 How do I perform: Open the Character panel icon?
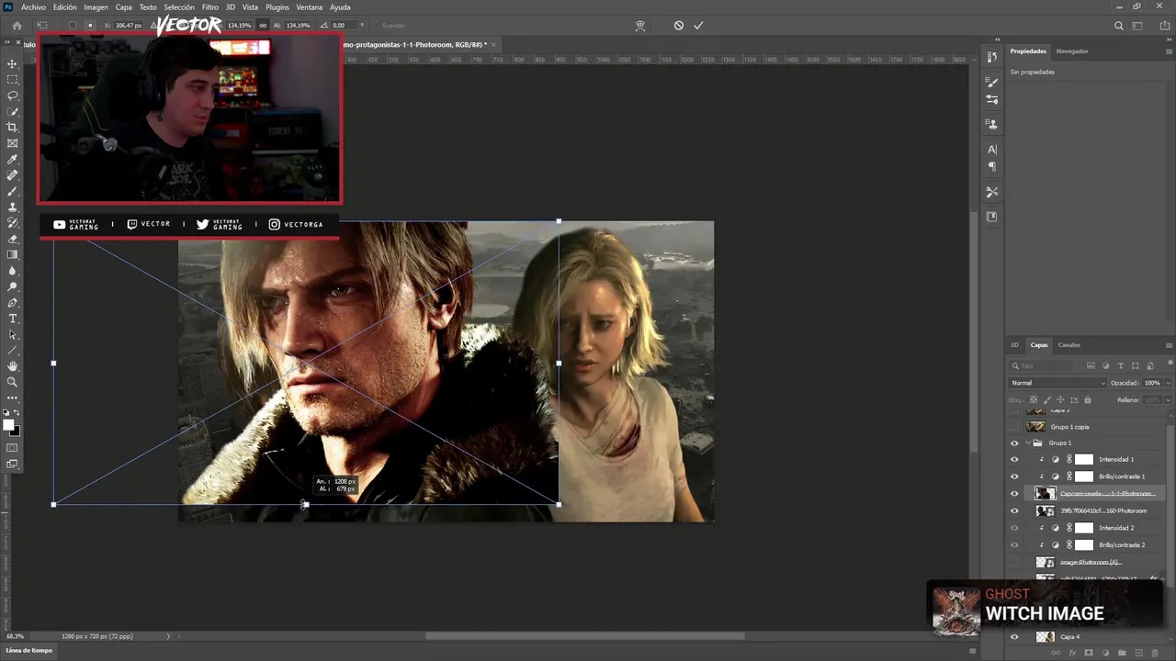(992, 149)
